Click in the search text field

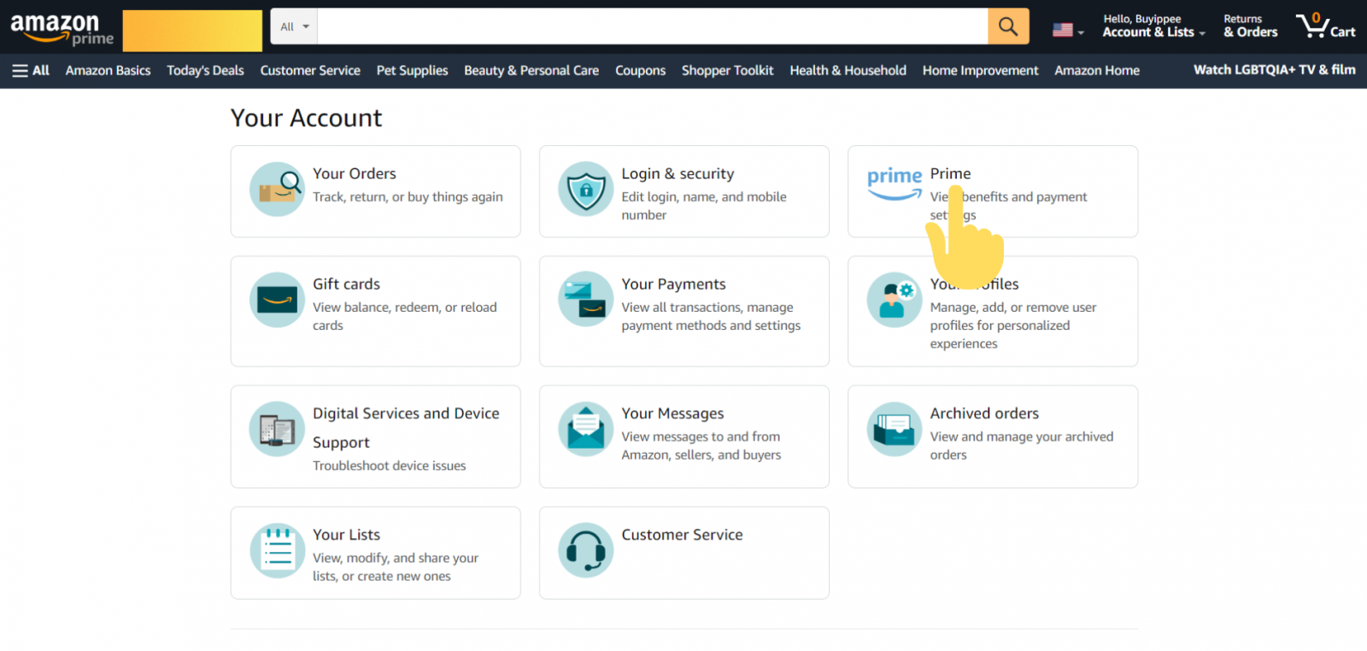653,26
